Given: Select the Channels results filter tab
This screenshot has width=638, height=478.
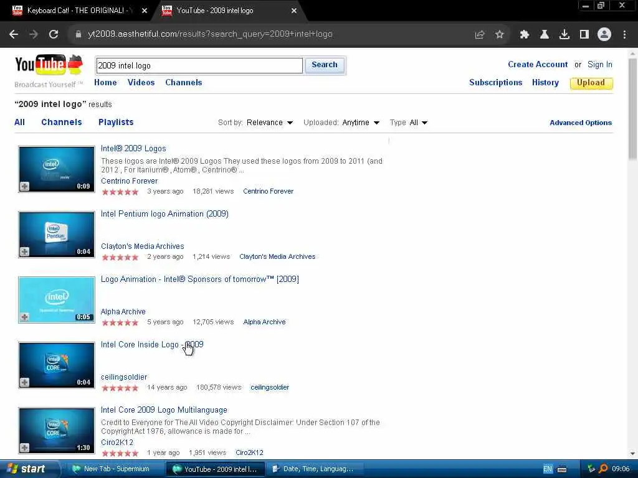Looking at the screenshot, I should tap(62, 123).
